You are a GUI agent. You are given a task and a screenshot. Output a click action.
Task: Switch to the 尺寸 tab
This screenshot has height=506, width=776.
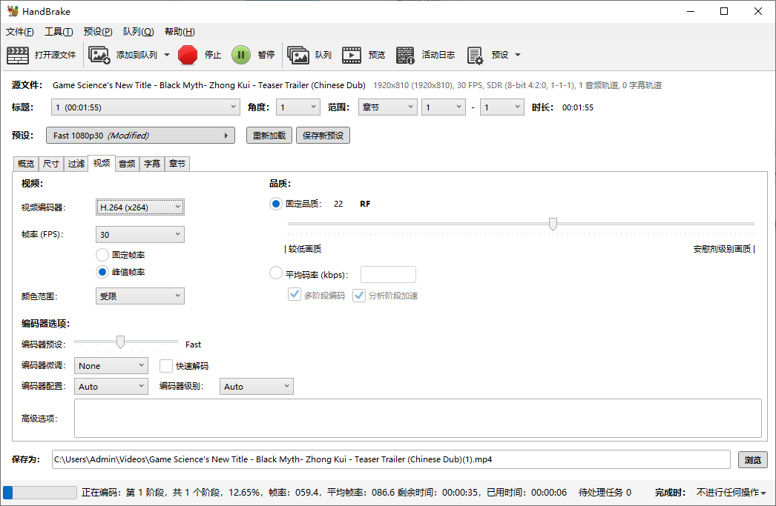coord(51,164)
